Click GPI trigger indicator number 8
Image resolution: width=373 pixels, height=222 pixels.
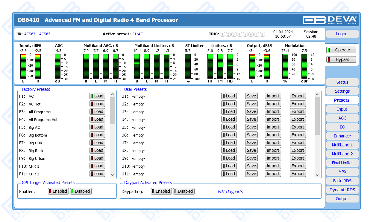point(262,34)
